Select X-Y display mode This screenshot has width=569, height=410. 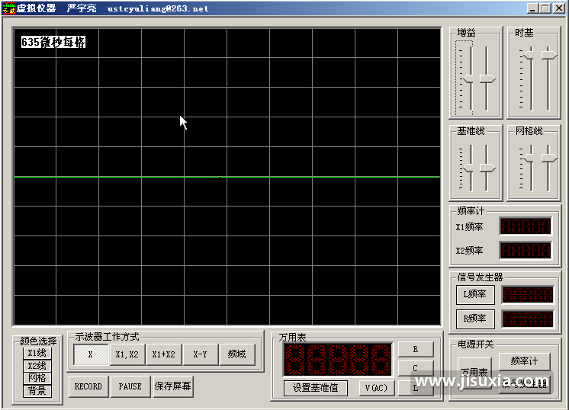[x=200, y=354]
